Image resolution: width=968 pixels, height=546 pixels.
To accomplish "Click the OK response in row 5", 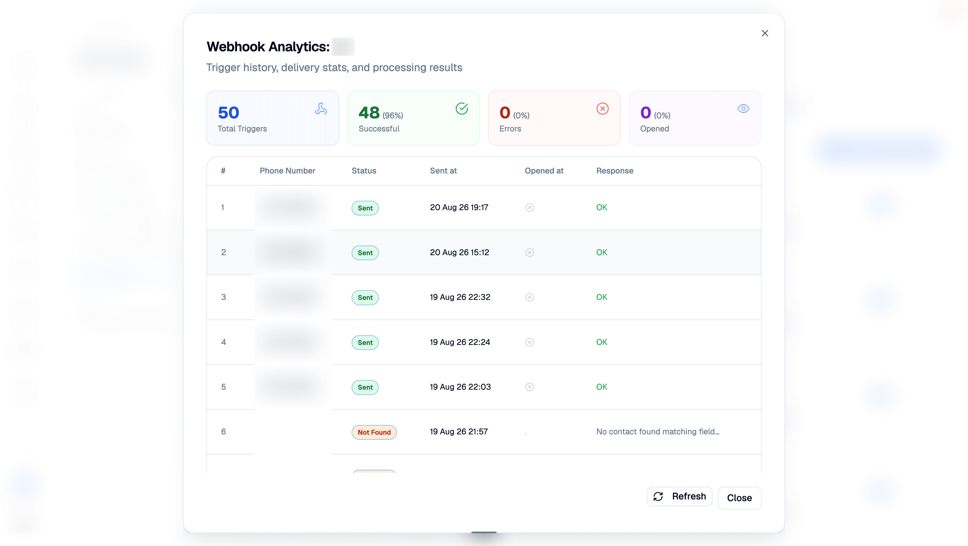I will [x=602, y=387].
